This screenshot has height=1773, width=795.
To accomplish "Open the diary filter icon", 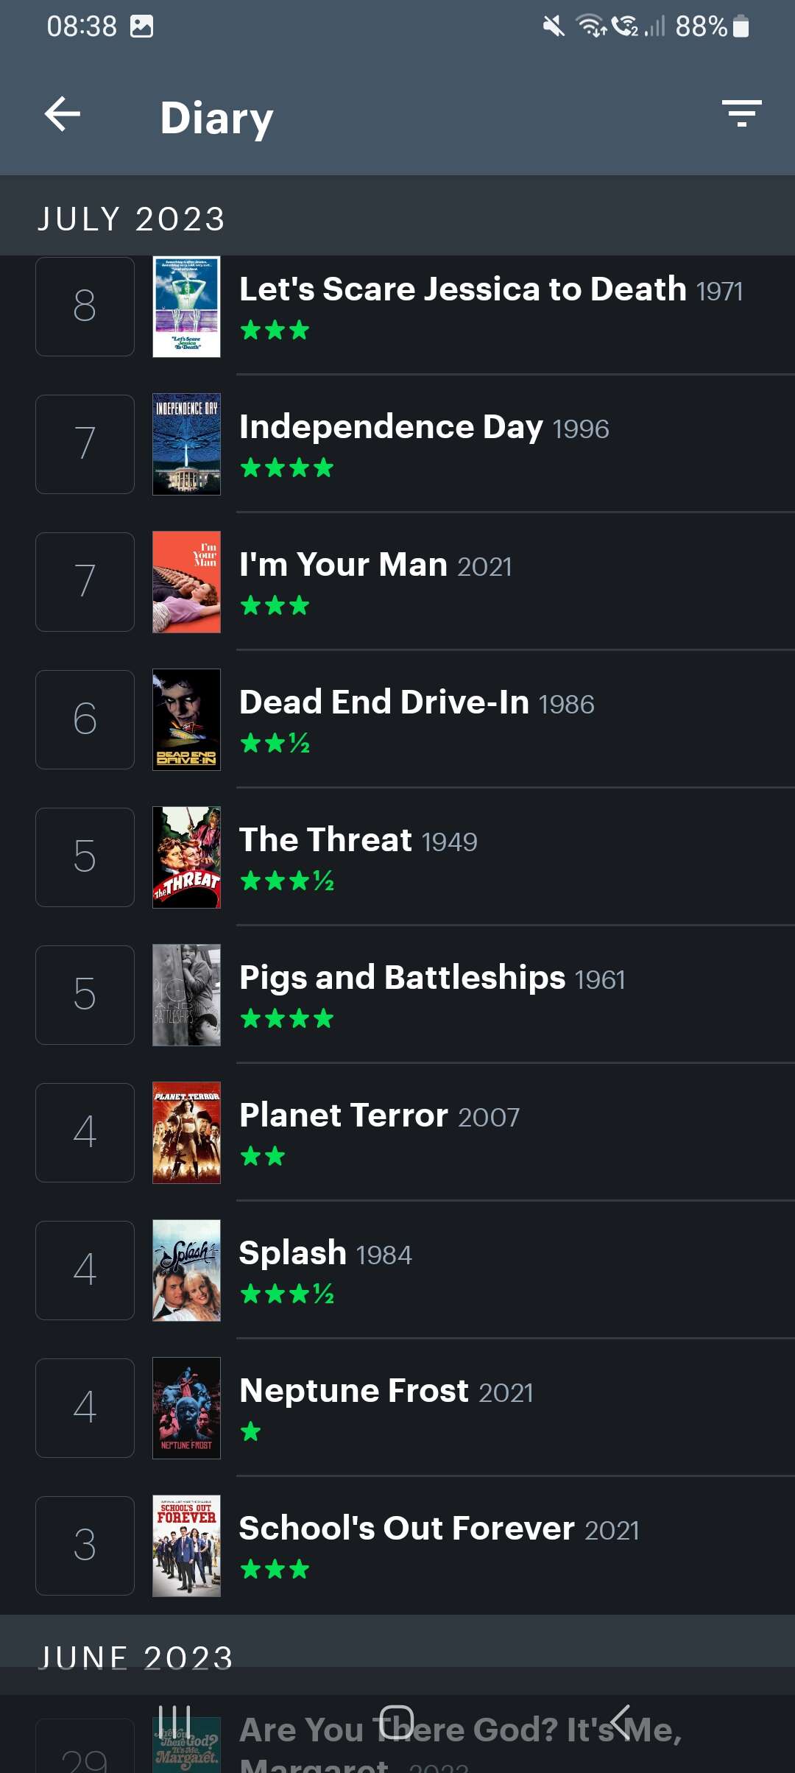I will [x=741, y=114].
